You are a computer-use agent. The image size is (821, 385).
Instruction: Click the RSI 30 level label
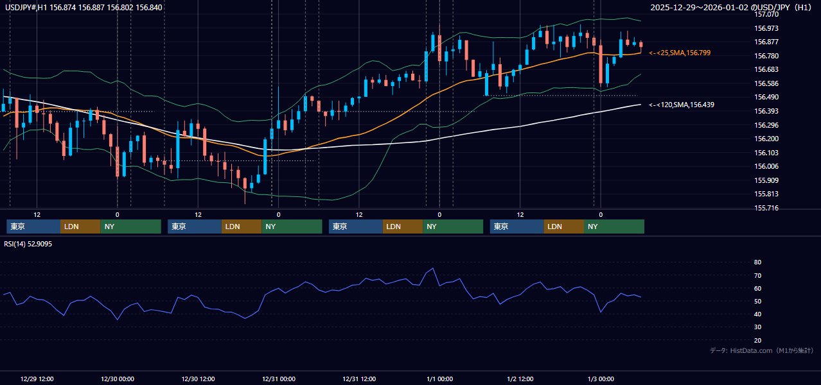(757, 327)
